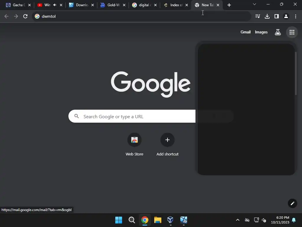302x227 pixels.
Task: Close the Gold-W tab
Action: (124, 5)
